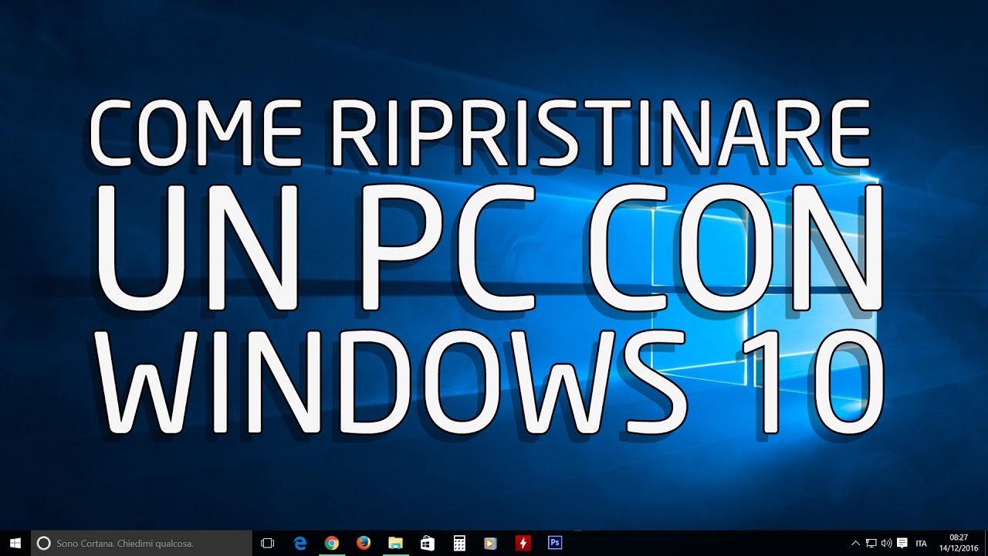Switch the ITA keyboard language indicator
The image size is (988, 556).
click(921, 543)
